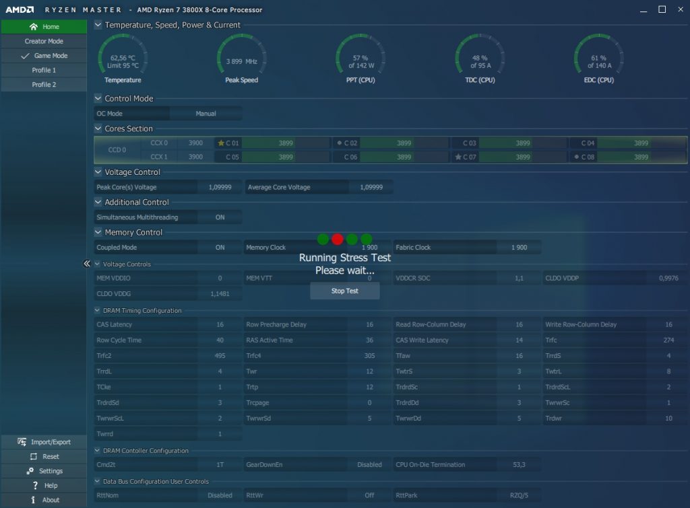Click core C 03 speed bar
690x508 pixels.
click(523, 143)
